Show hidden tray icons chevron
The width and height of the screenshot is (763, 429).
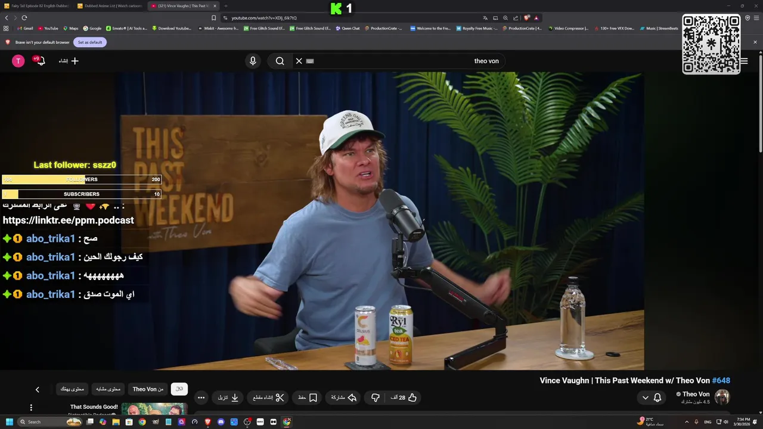click(x=687, y=422)
